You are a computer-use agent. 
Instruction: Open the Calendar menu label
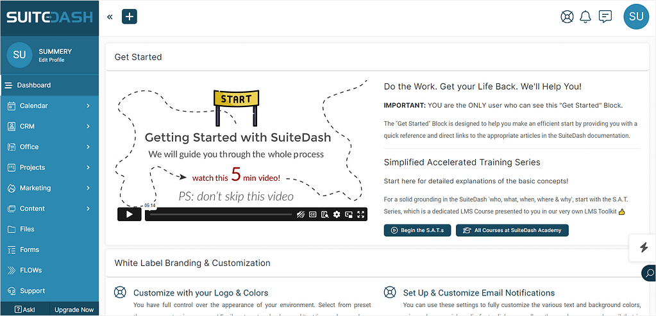pos(34,106)
